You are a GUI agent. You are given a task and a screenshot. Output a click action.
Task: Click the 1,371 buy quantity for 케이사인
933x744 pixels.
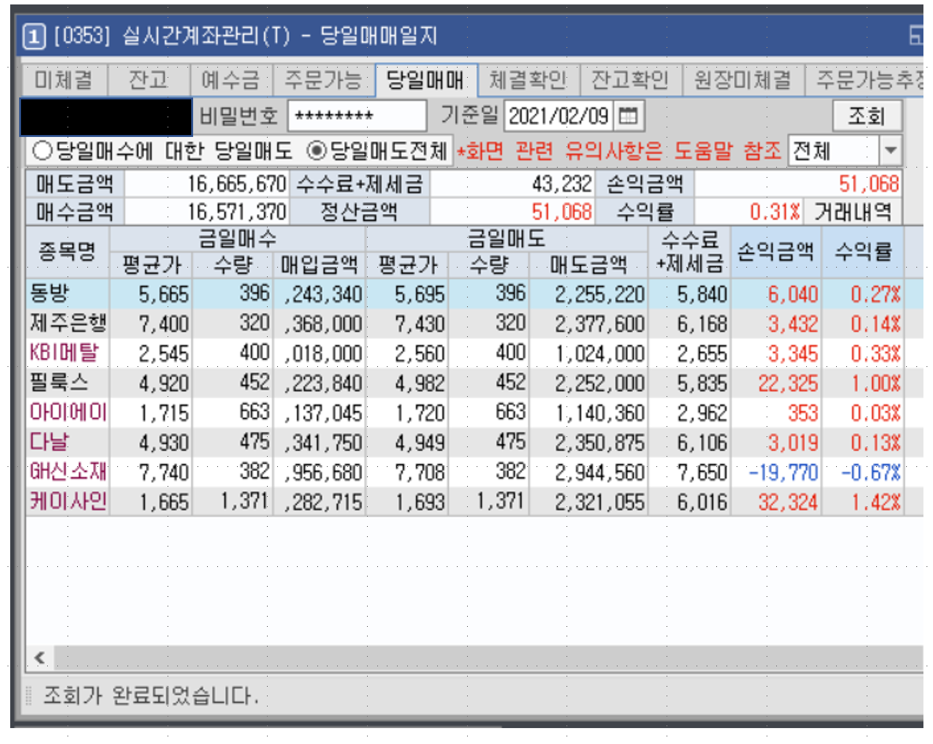[x=244, y=501]
